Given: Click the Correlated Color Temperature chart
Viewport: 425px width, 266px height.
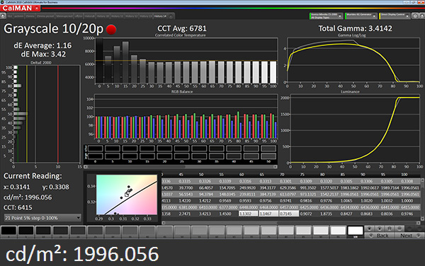Looking at the screenshot, I should click(x=186, y=61).
